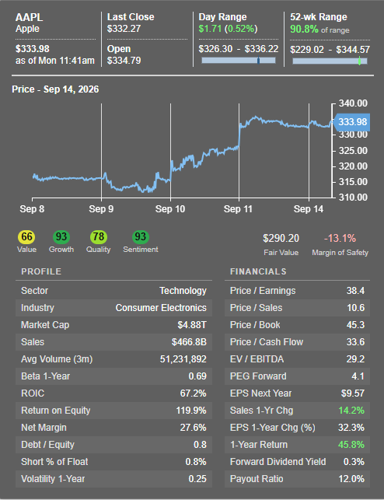Click the Open price $334.79
Image resolution: width=384 pixels, height=500 pixels.
tap(124, 61)
